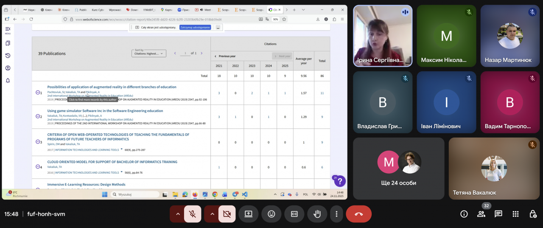
Task: Unmute the microphone in Meet
Action: coord(193,214)
